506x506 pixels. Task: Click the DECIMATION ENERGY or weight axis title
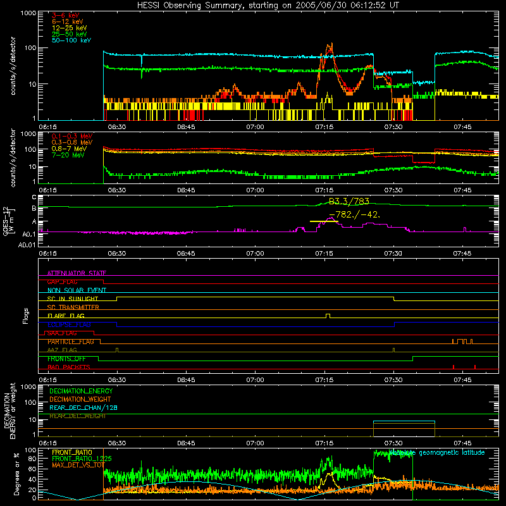click(x=9, y=410)
